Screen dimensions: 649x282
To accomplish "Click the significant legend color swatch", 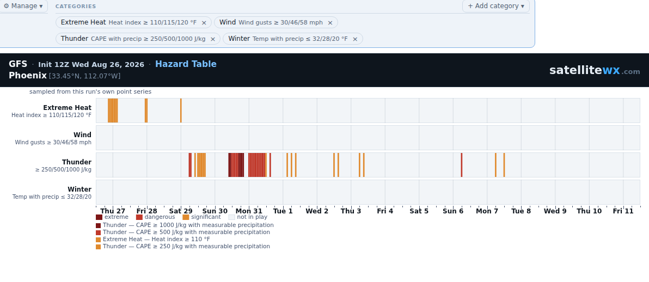I will click(x=186, y=217).
